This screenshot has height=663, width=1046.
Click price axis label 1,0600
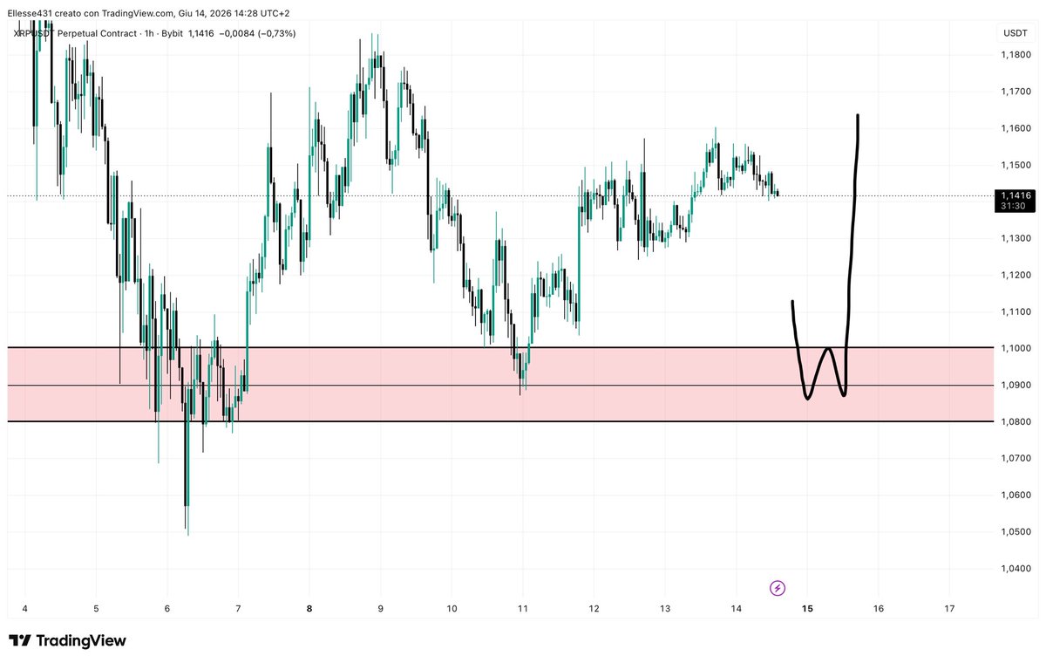1015,496
